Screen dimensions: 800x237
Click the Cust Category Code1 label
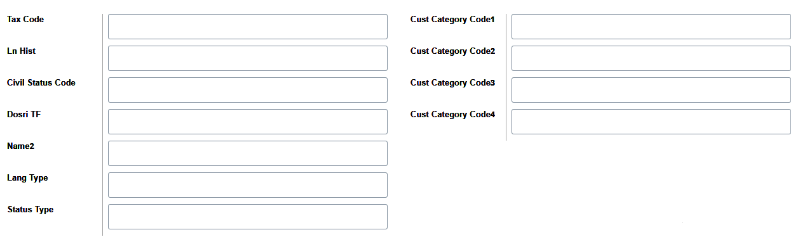[x=452, y=20]
